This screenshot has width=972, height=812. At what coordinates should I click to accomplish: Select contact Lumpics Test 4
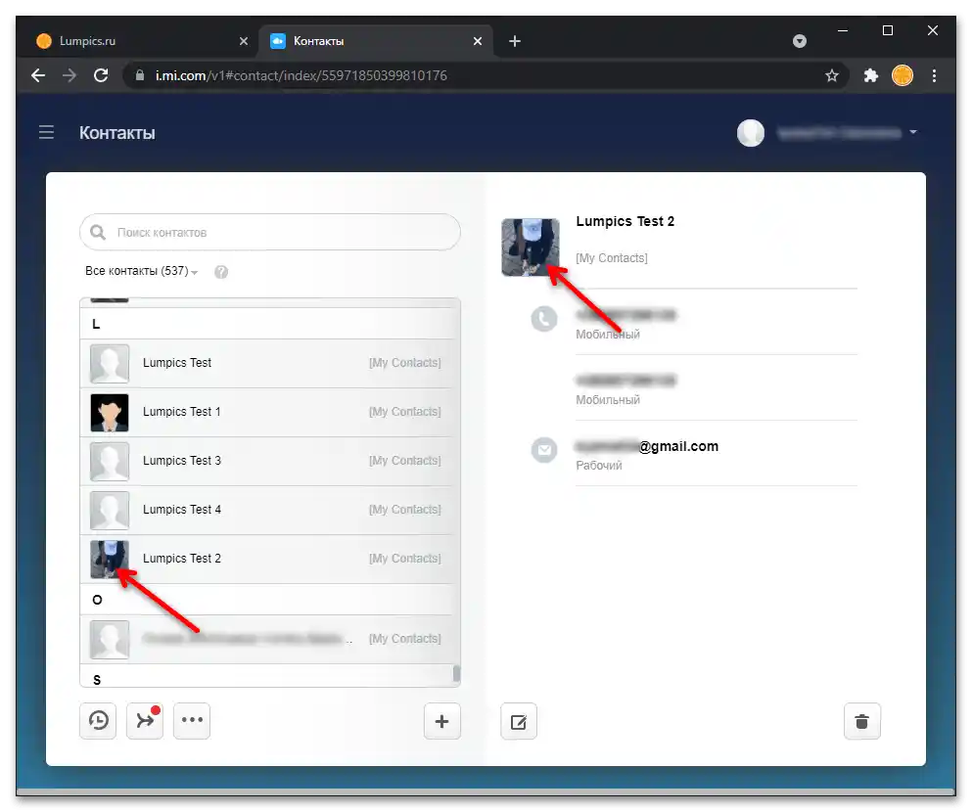pos(266,510)
